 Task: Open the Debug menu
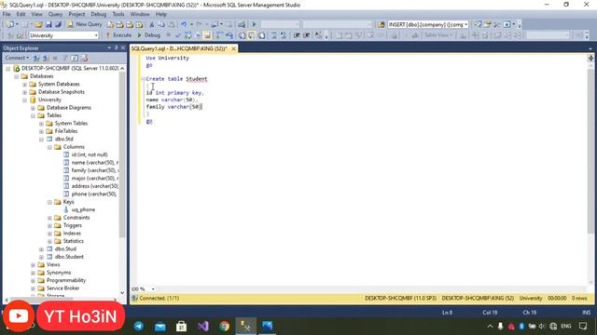[x=99, y=14]
